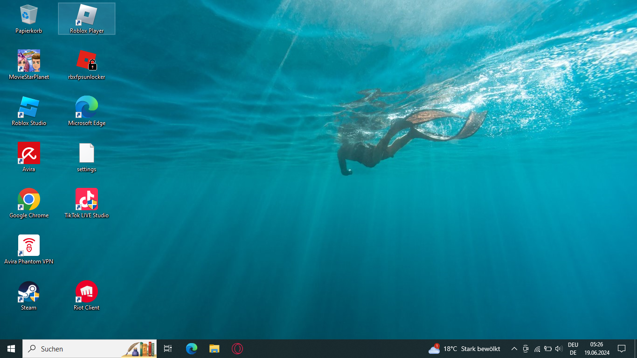Select the settings file on the desktop

(x=87, y=157)
